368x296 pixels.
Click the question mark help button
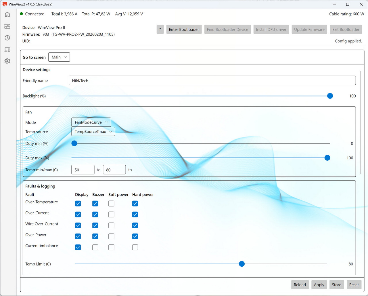[160, 29]
